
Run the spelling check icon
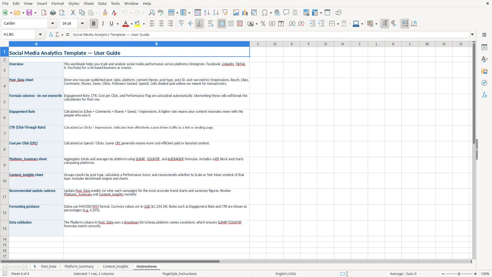(x=161, y=13)
